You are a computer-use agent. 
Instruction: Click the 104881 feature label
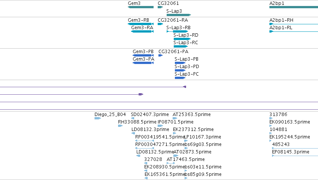point(278,129)
